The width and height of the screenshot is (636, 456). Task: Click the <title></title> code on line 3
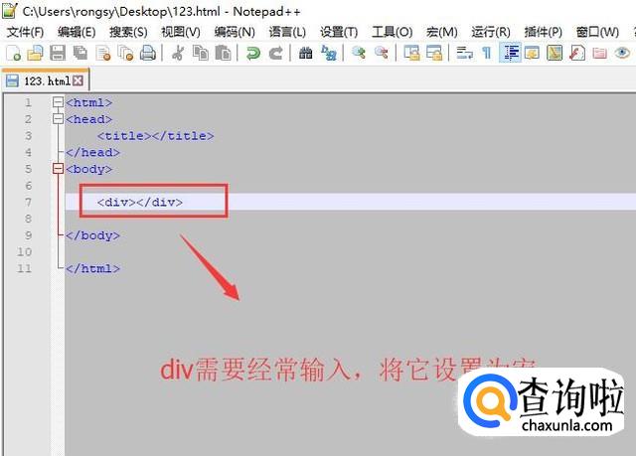[155, 136]
